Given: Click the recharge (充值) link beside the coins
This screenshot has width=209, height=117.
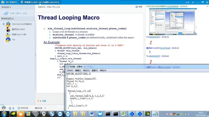Looking at the screenshot, I should pyautogui.click(x=44, y=101).
